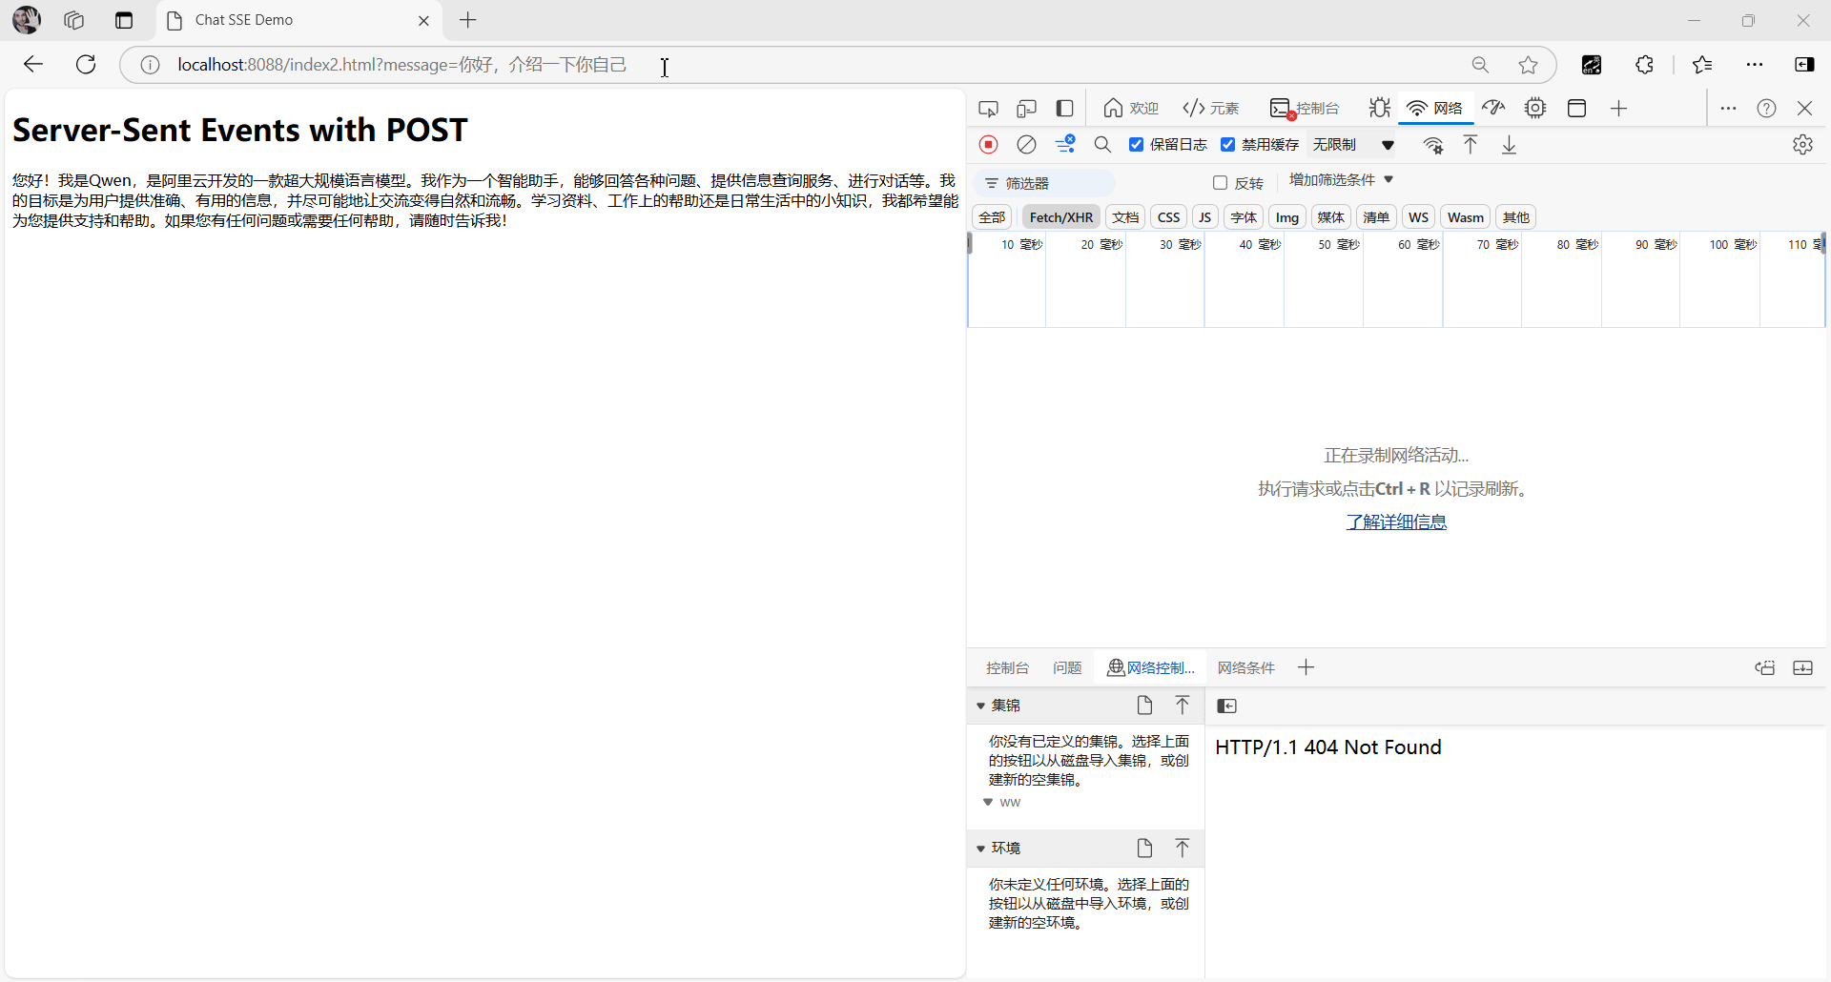This screenshot has width=1831, height=982.
Task: Open network conditions wifi-gear icon
Action: (x=1432, y=145)
